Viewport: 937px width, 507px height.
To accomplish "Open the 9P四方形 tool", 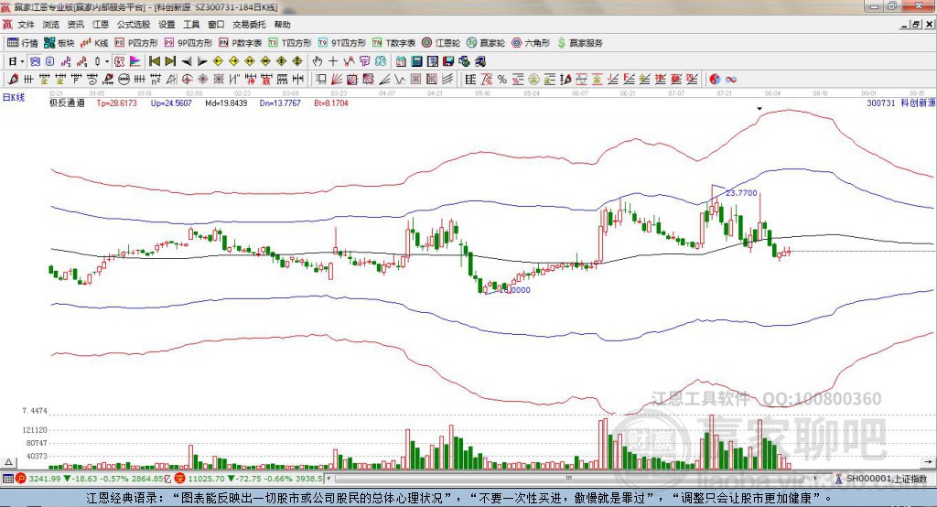I will point(188,43).
